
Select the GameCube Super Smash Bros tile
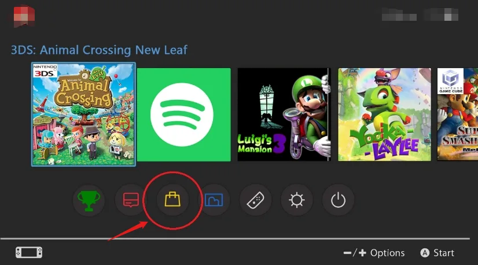tap(458, 115)
